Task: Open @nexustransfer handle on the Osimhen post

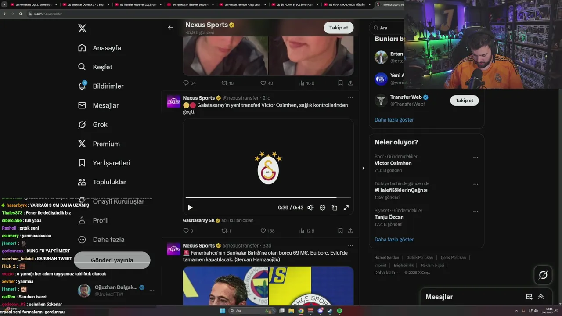Action: click(241, 98)
